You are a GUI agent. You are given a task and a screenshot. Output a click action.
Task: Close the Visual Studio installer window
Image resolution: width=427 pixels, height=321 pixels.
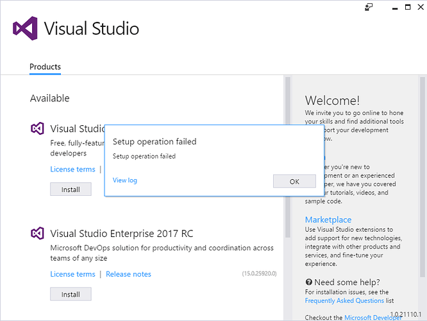click(421, 7)
